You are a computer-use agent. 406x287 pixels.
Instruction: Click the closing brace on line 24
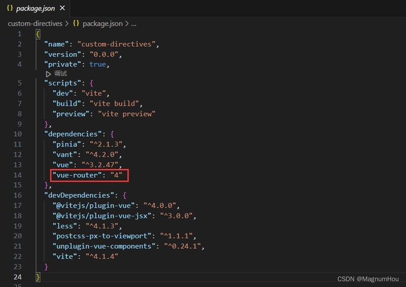[38, 277]
